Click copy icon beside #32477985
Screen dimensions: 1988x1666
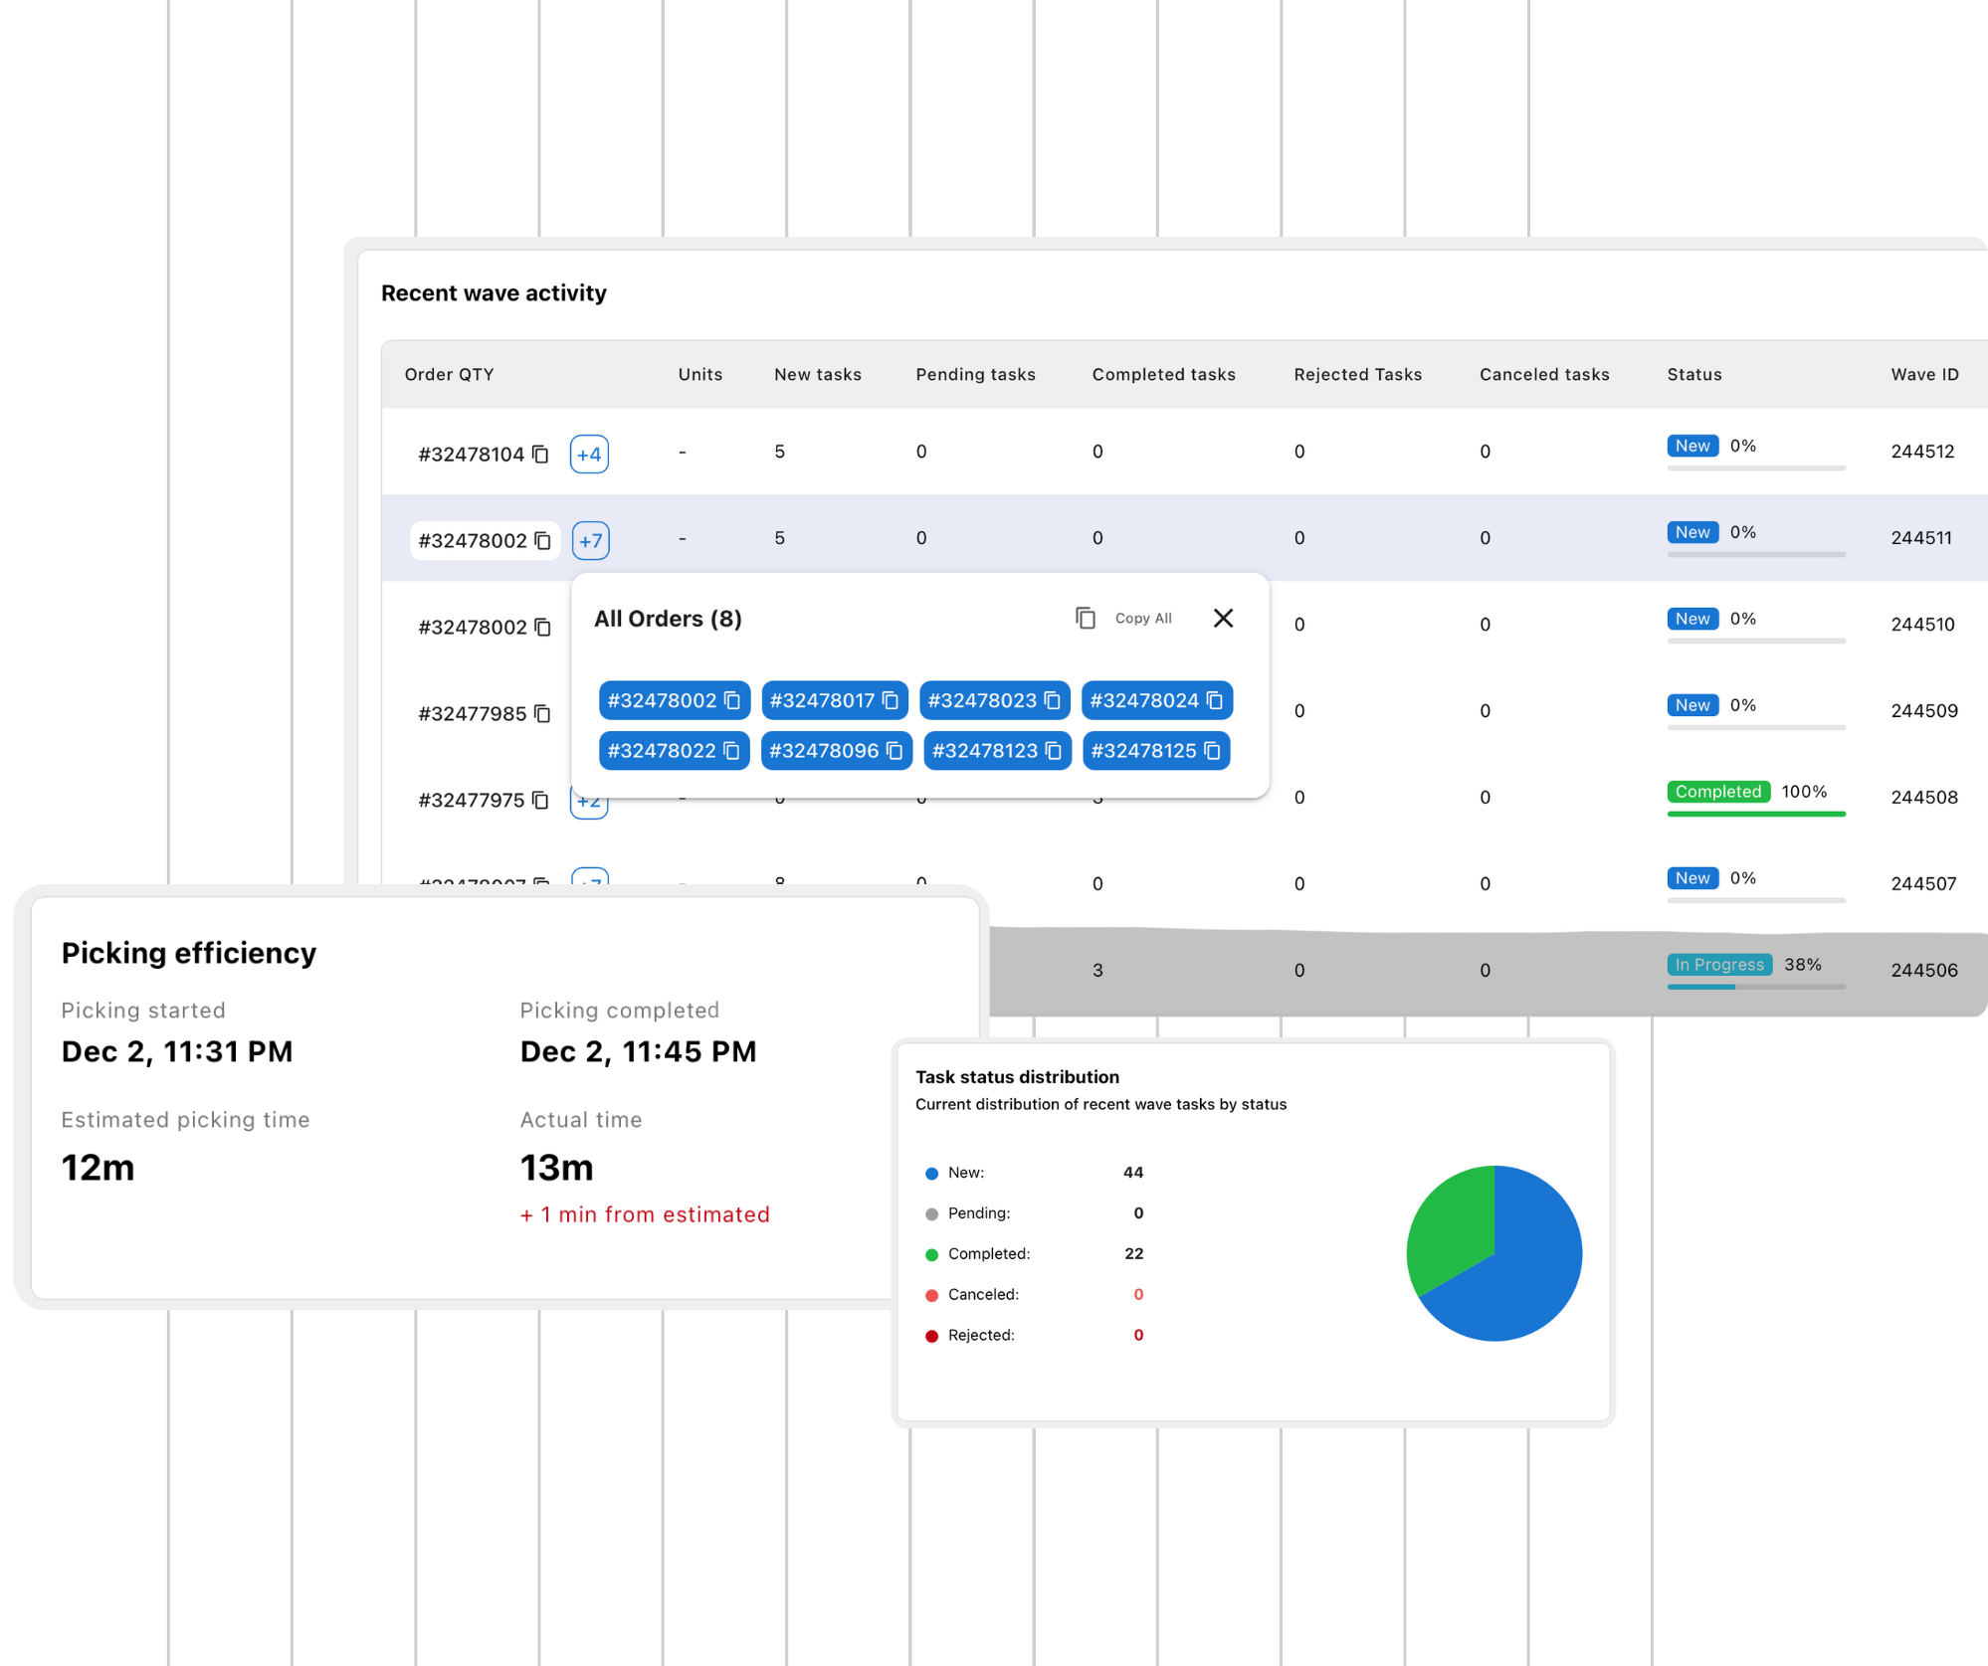coord(542,714)
